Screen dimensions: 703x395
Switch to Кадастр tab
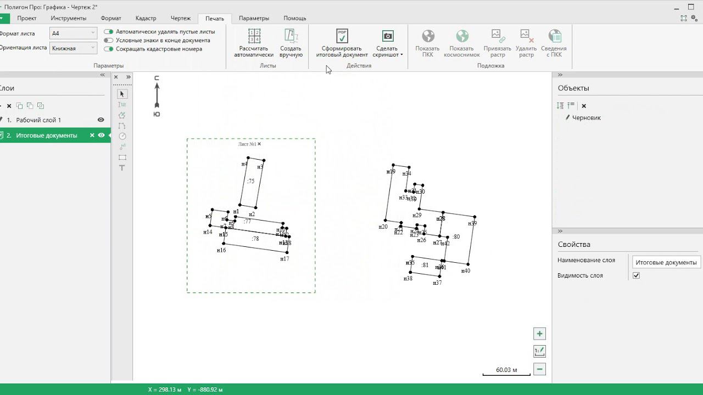coord(146,18)
